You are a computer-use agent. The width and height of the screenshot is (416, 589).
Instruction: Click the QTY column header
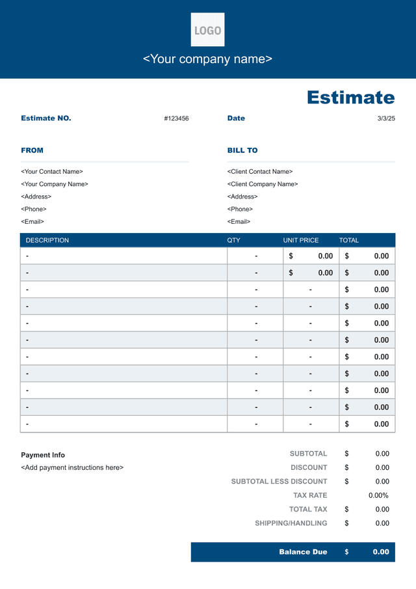(x=233, y=240)
